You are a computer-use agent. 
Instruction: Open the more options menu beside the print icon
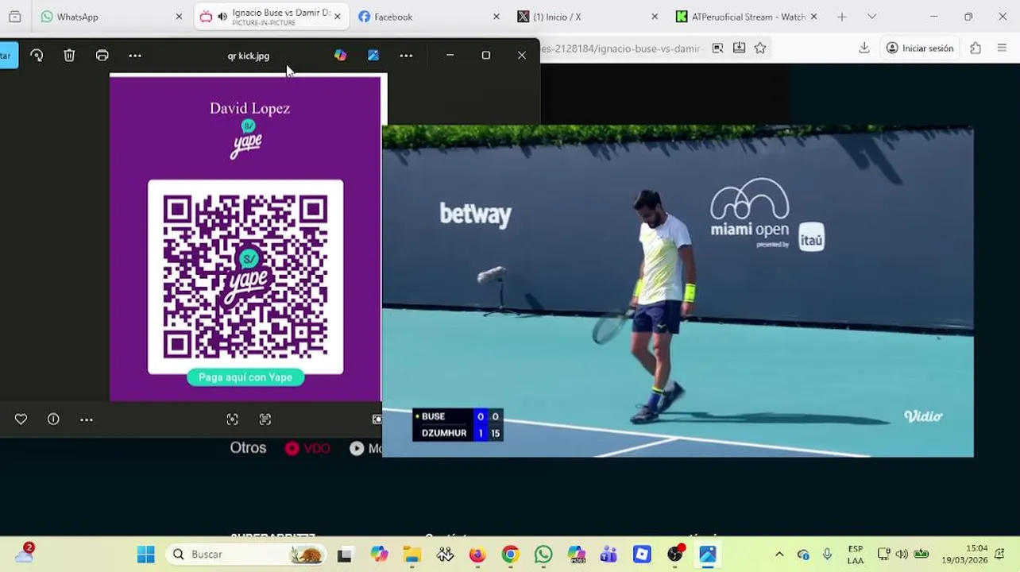tap(135, 56)
